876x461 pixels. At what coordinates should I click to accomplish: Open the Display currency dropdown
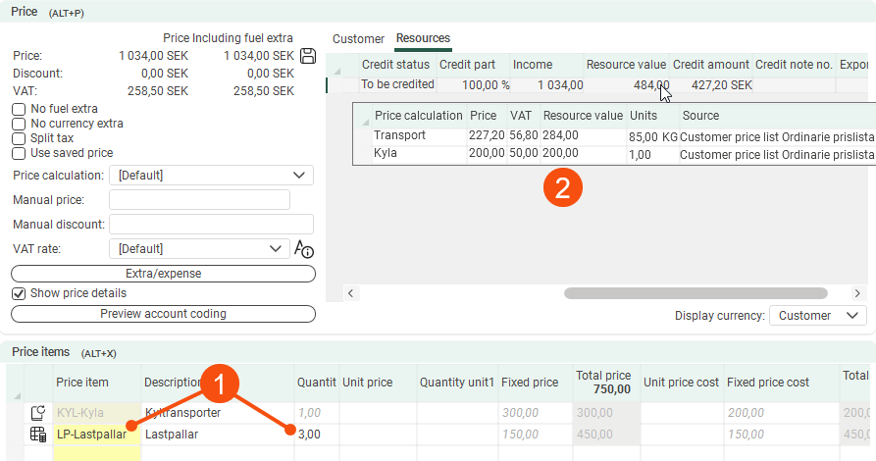point(817,316)
